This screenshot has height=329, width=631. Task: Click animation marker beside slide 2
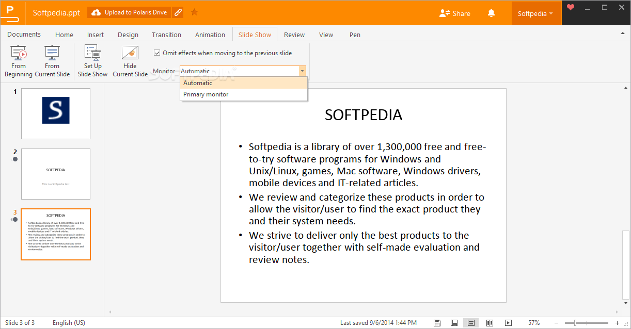(14, 159)
